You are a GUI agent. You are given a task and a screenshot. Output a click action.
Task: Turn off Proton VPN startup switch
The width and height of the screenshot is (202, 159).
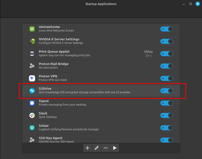[167, 78]
